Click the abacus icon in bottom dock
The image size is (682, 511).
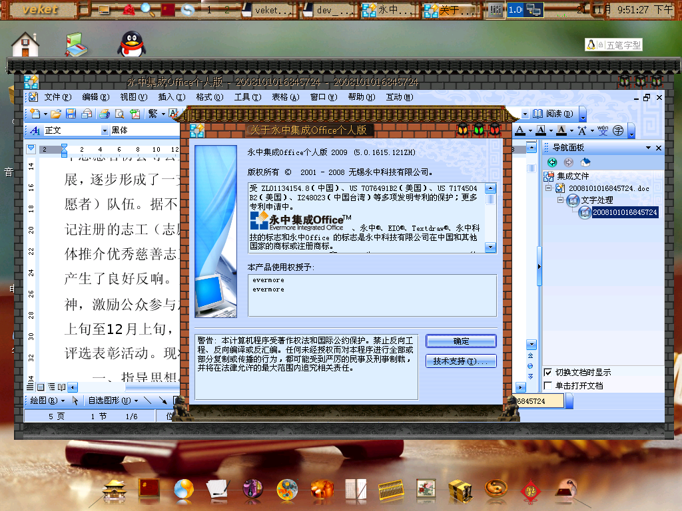pos(391,491)
